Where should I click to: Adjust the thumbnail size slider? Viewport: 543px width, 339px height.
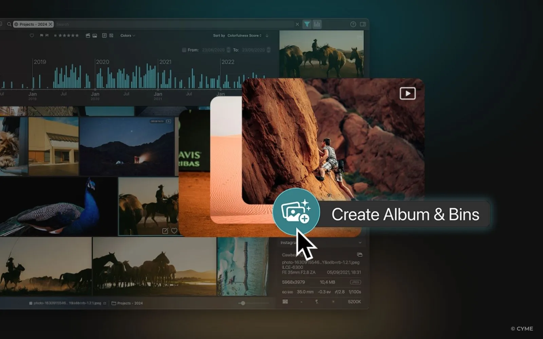pyautogui.click(x=243, y=303)
